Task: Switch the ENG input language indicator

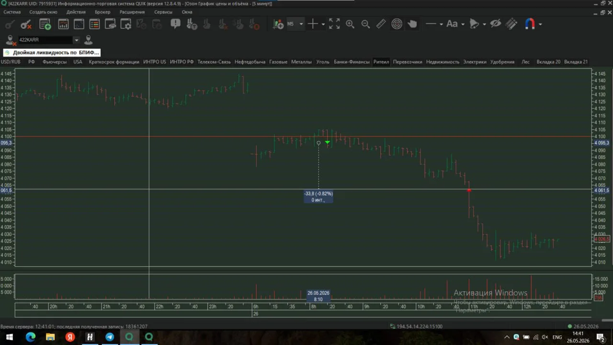Action: 557,337
